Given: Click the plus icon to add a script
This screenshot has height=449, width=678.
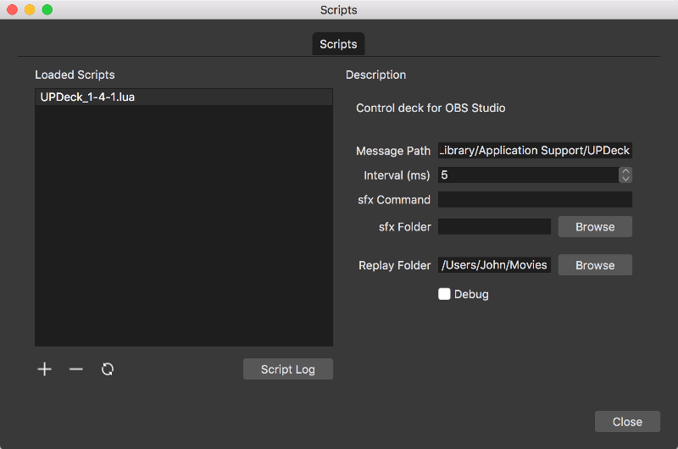Looking at the screenshot, I should [45, 369].
